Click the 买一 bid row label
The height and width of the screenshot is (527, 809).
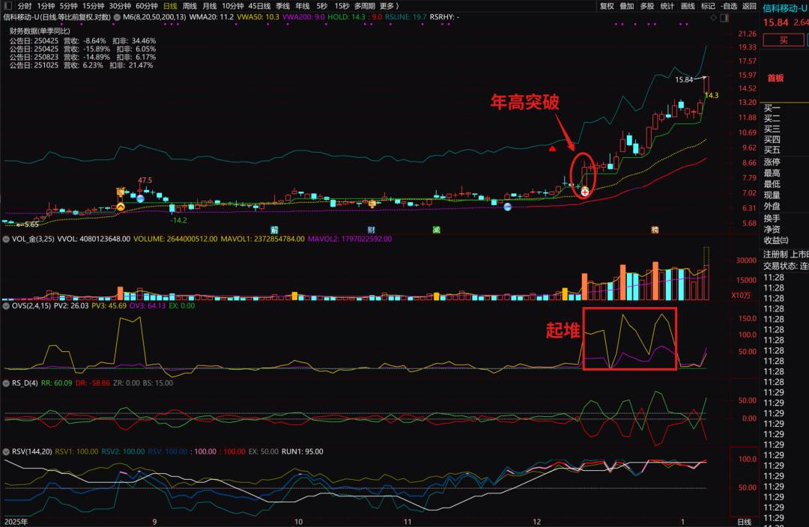[x=772, y=109]
